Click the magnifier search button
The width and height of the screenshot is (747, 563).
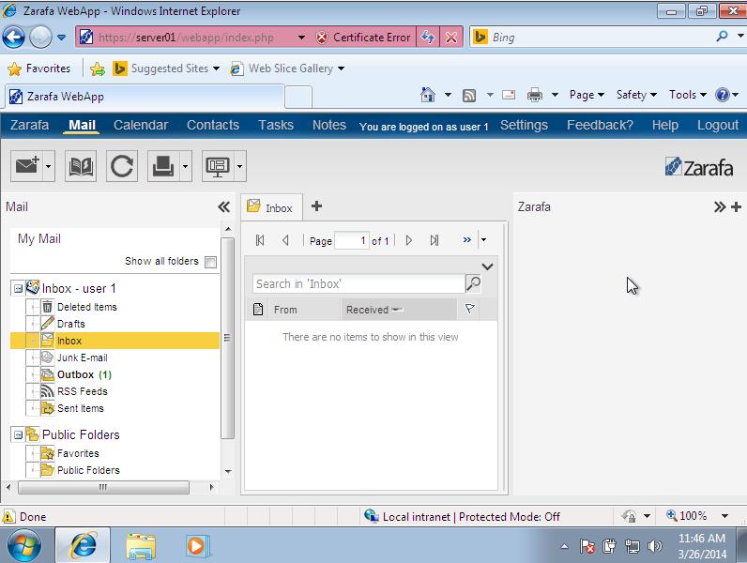coord(473,283)
